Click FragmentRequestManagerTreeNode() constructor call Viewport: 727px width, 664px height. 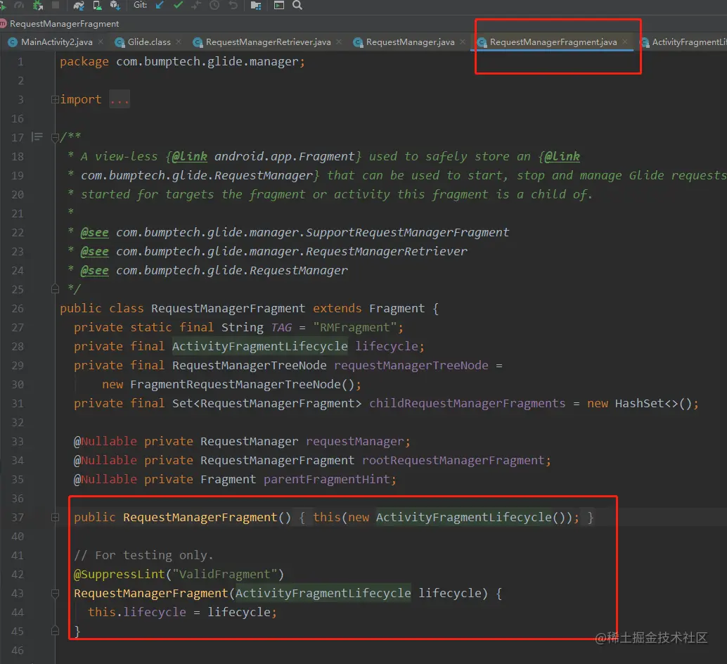(x=242, y=384)
